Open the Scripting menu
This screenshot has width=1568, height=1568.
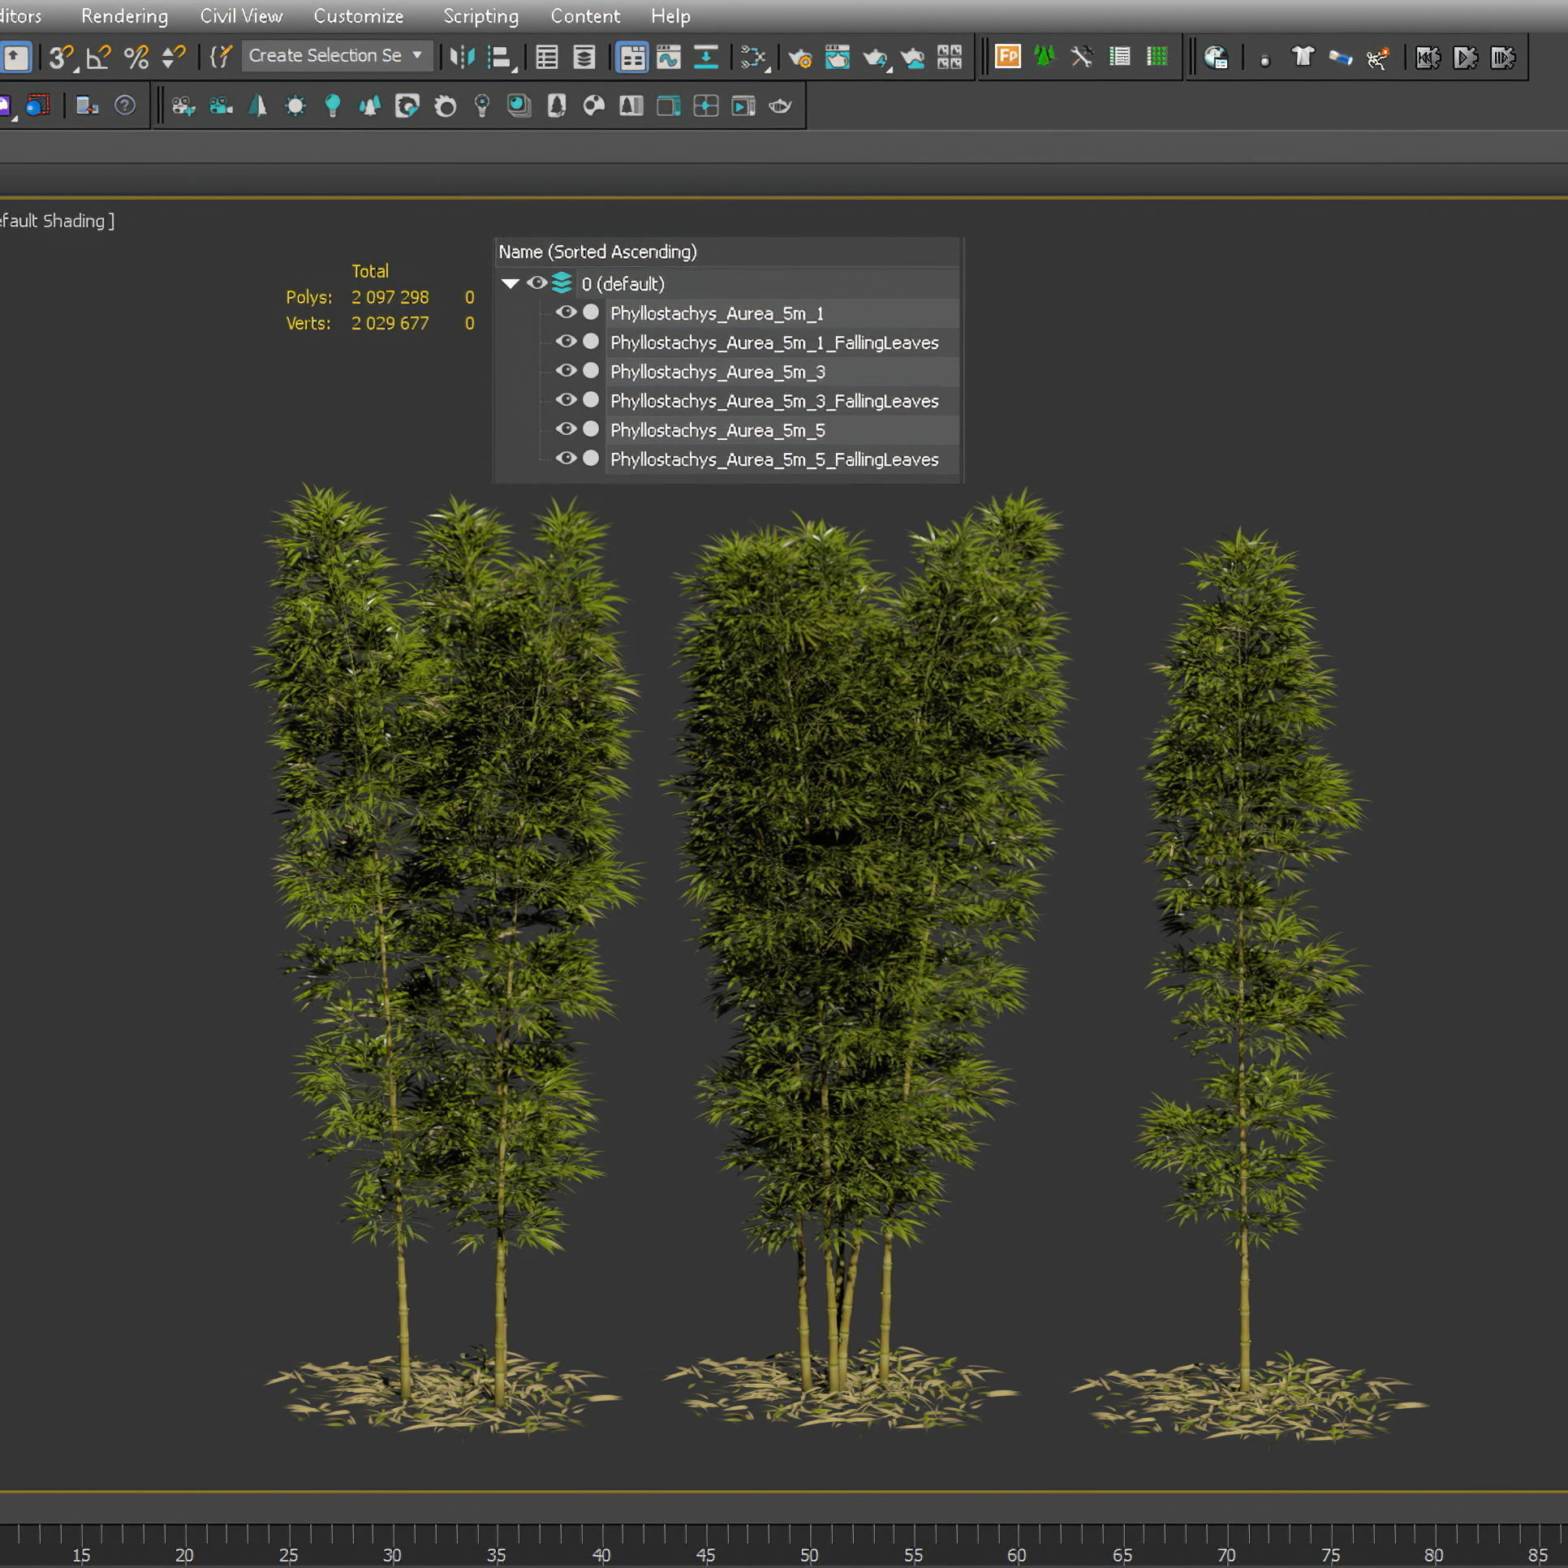coord(481,15)
